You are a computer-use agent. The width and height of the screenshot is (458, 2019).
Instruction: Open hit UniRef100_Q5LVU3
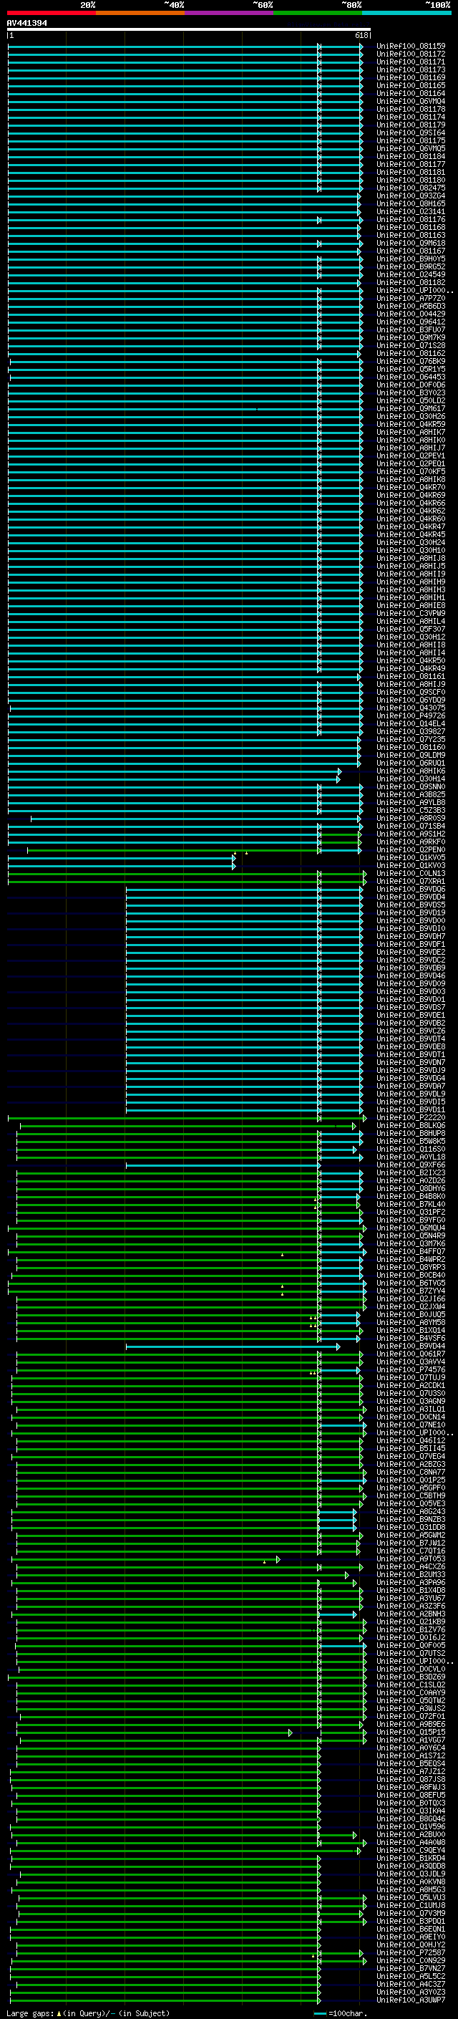[x=411, y=1897]
